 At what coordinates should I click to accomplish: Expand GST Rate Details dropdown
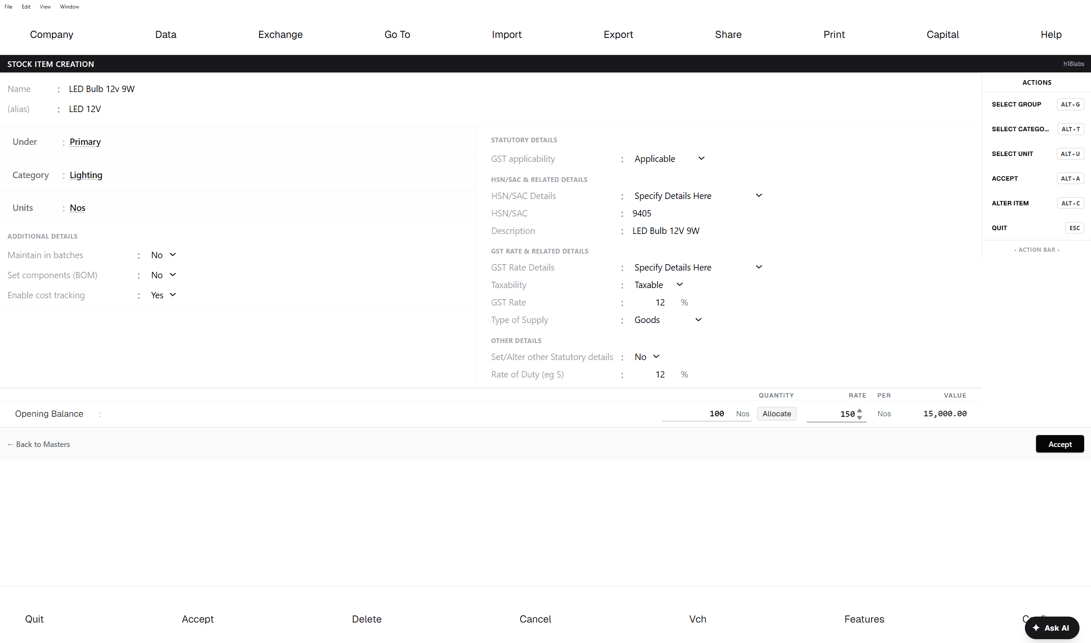pos(698,267)
